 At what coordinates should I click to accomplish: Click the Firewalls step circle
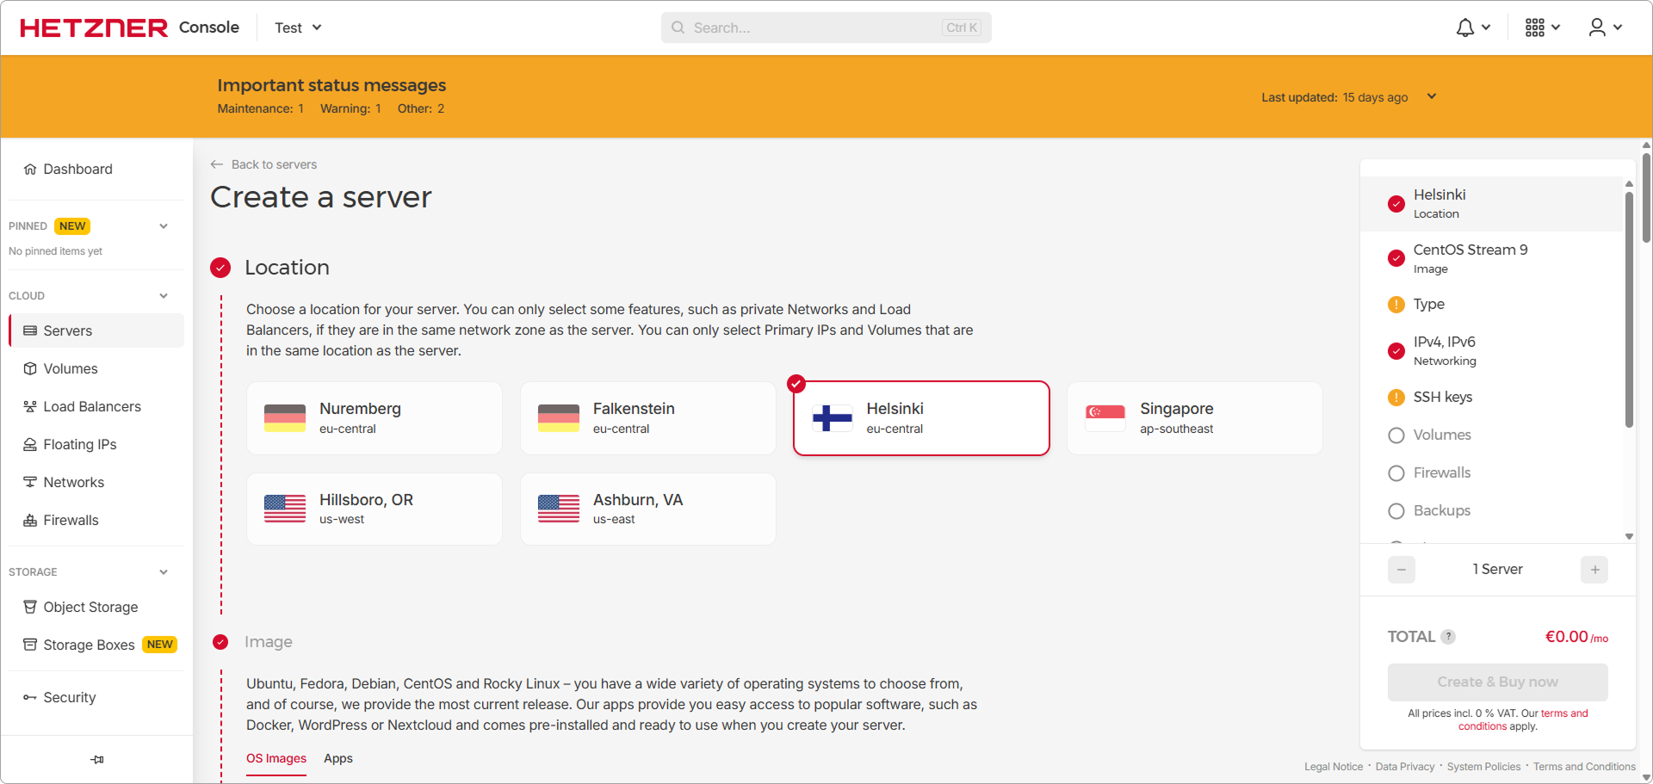[x=1396, y=473]
